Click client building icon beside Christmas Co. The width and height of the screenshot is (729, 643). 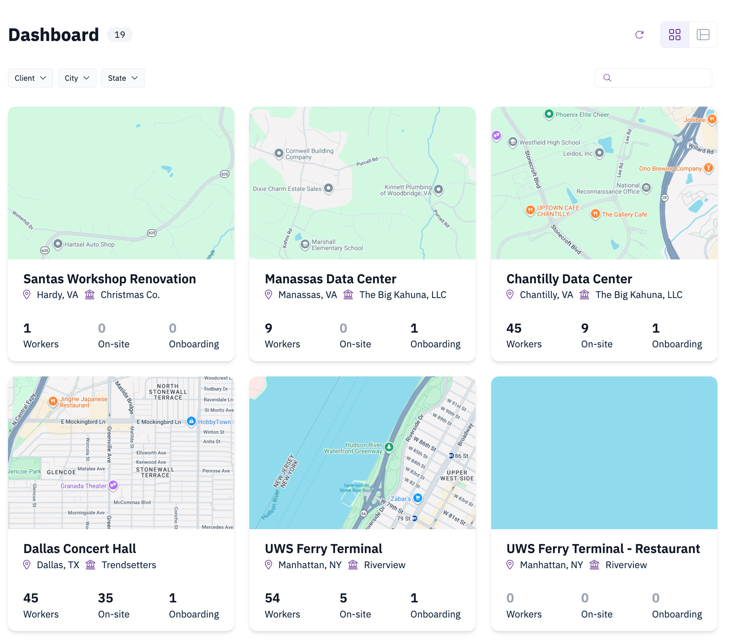90,294
